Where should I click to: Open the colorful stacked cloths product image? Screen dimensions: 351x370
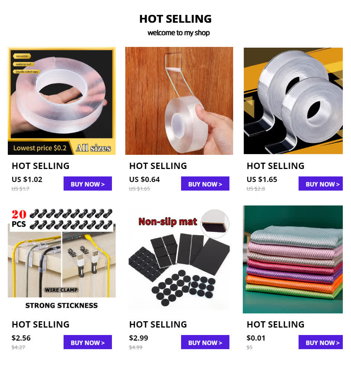[x=293, y=259]
